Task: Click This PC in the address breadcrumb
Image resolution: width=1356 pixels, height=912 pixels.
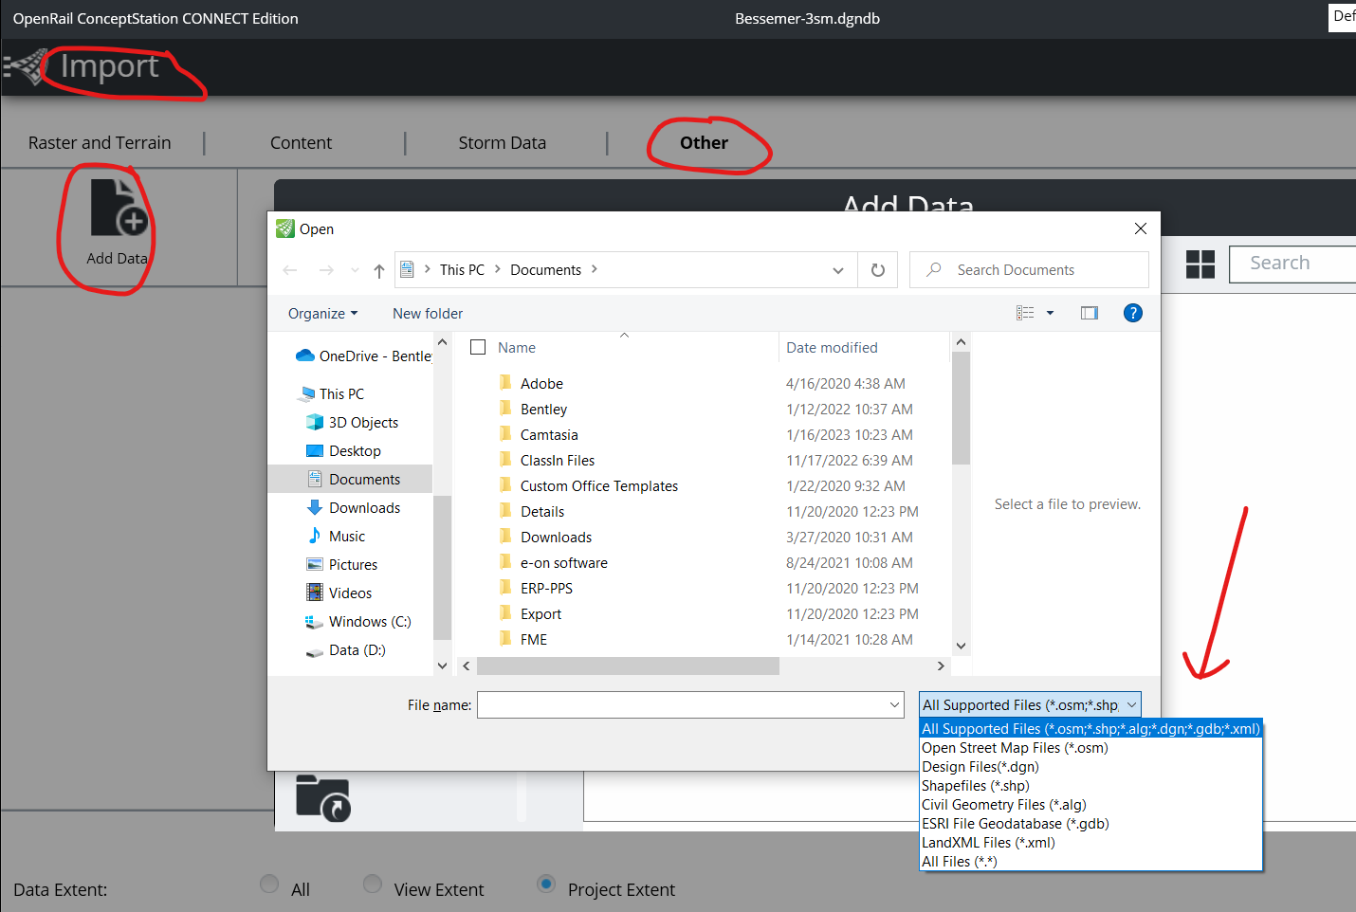Action: (462, 270)
